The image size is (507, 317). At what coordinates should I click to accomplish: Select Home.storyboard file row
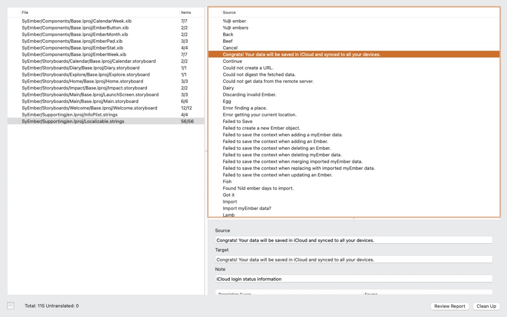(106, 81)
